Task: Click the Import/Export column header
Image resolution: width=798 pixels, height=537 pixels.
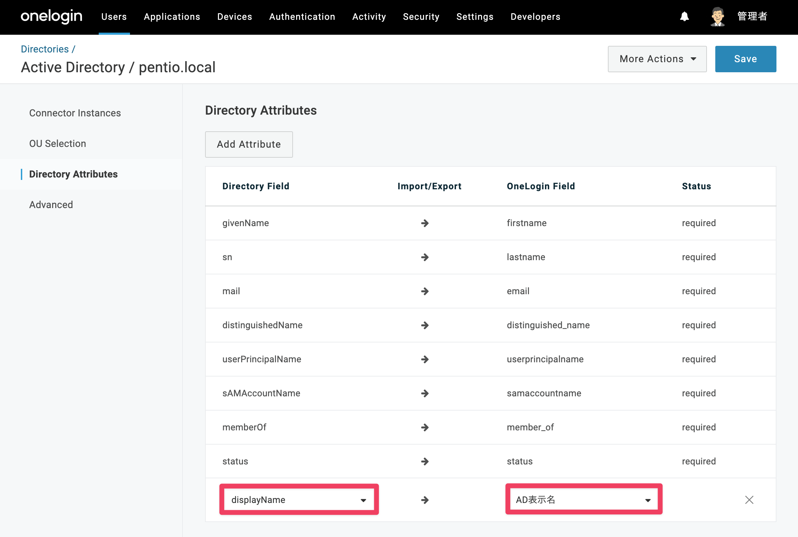Action: (x=430, y=187)
